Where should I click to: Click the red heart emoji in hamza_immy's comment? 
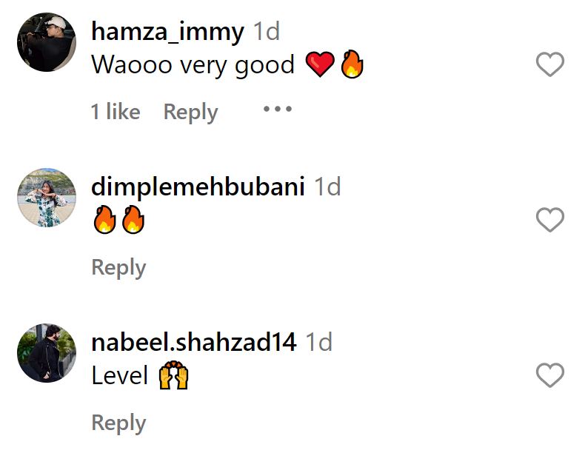point(320,64)
